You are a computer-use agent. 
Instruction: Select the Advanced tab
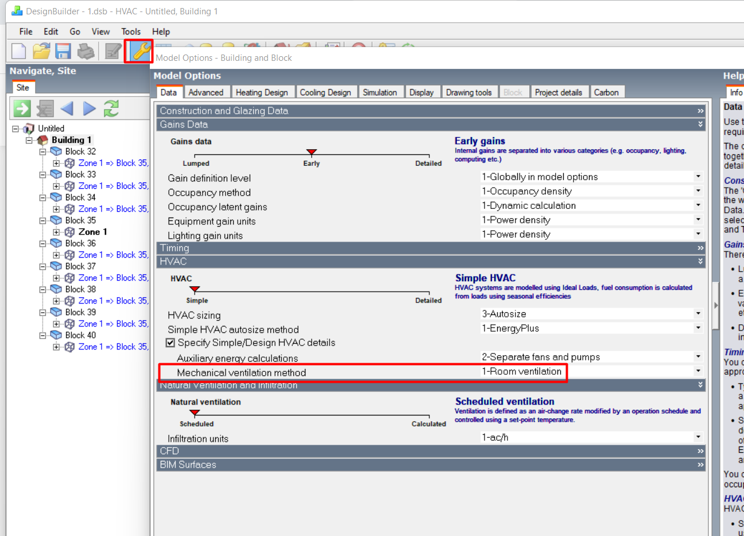(x=206, y=92)
